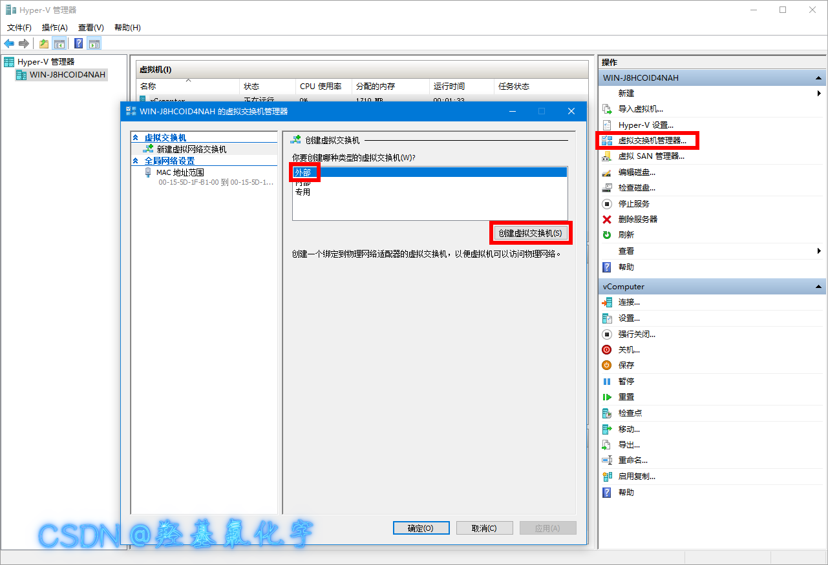828x565 pixels.
Task: Select 专用 switch type in list
Action: (430, 192)
